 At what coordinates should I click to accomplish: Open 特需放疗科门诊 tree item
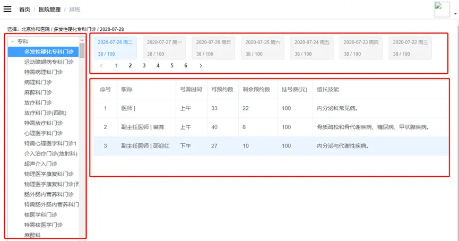(44, 123)
